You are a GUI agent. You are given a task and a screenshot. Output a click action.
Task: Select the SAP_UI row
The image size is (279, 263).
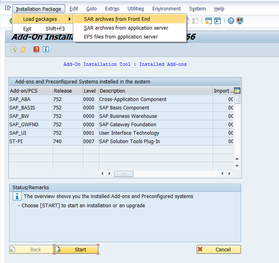[121, 133]
